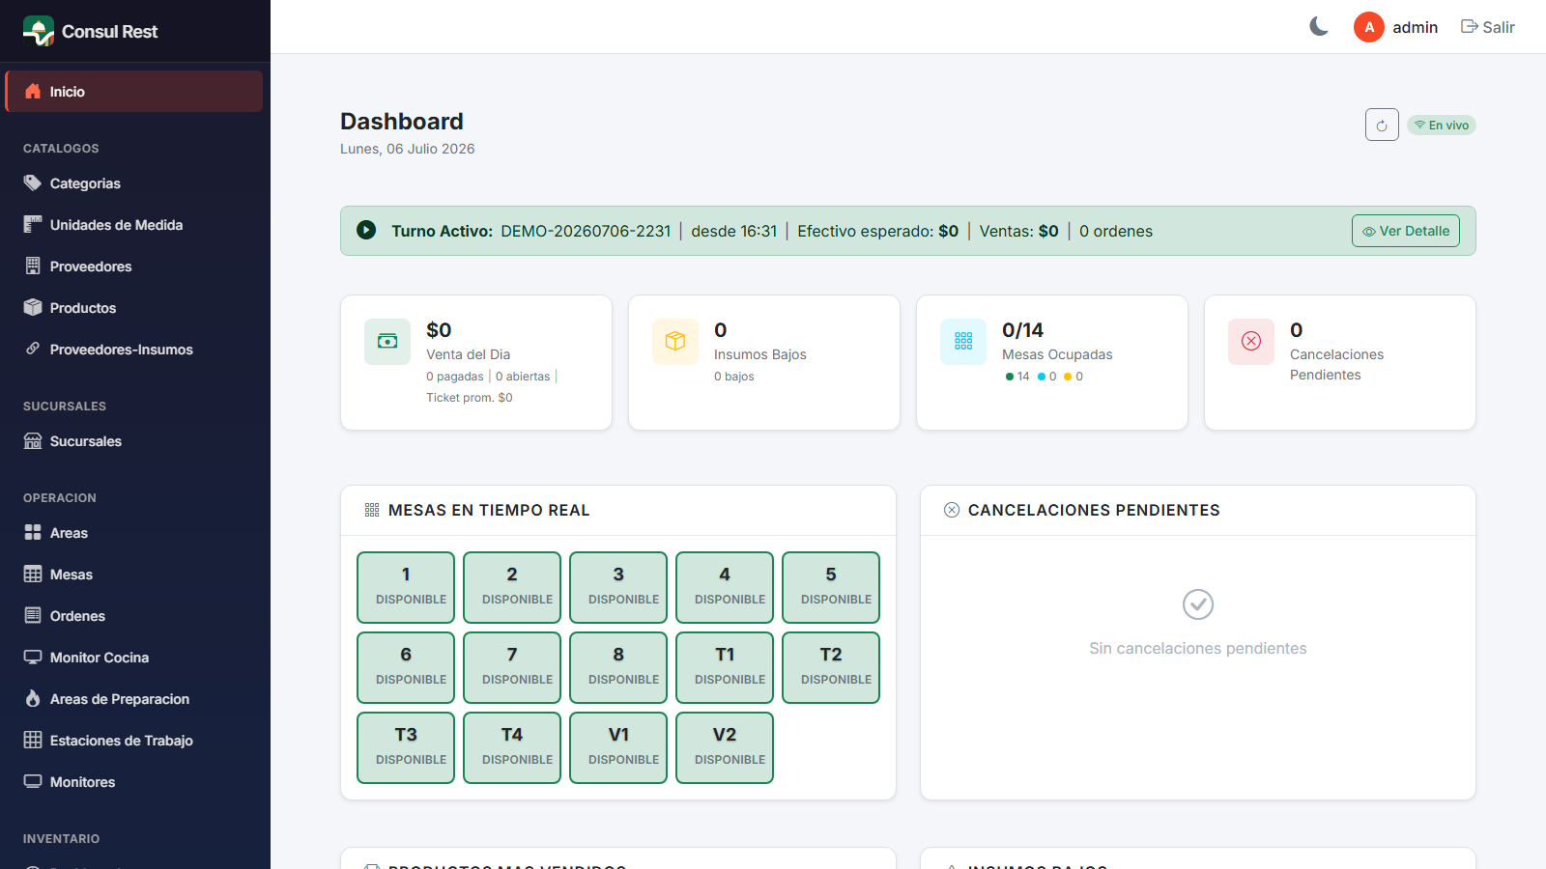Click "DEMO-20260706-2231" shift code
Image resolution: width=1546 pixels, height=869 pixels.
[x=586, y=231]
